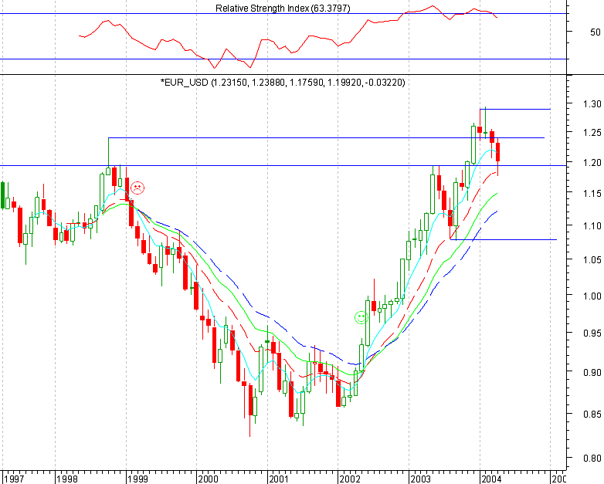The width and height of the screenshot is (604, 484).
Task: Click the 1998 year label
Action: click(x=66, y=479)
